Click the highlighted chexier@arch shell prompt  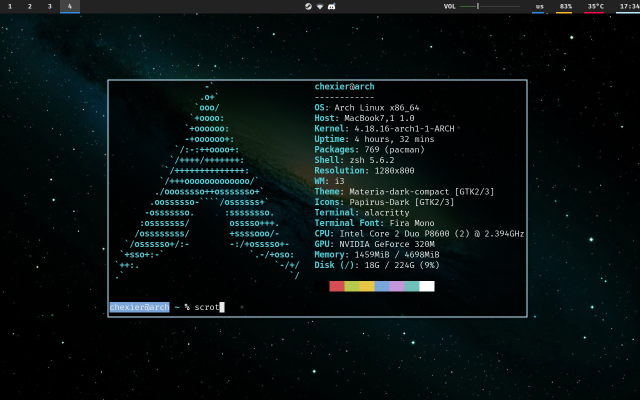pyautogui.click(x=139, y=307)
